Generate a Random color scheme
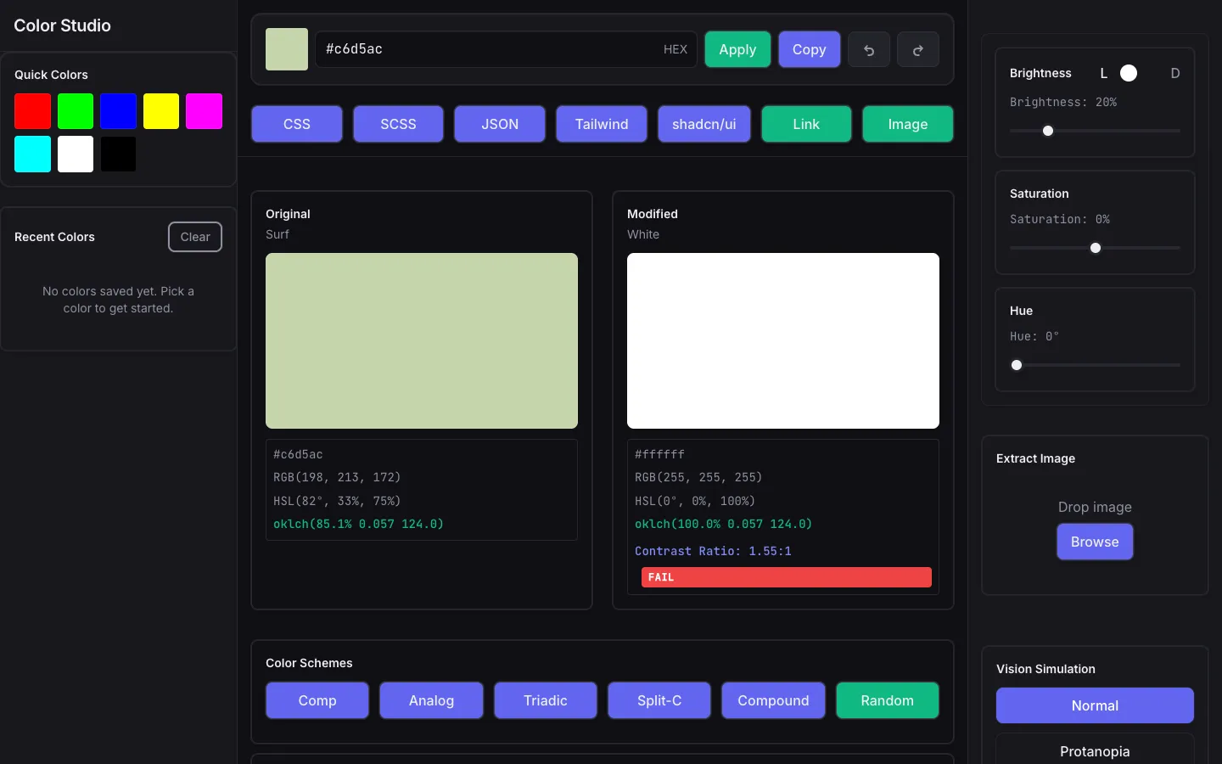Viewport: 1222px width, 764px height. [888, 700]
